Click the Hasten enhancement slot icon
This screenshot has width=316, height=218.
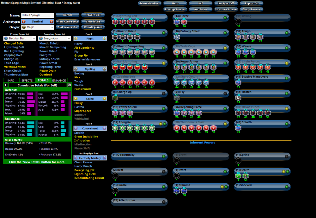[x=238, y=98]
